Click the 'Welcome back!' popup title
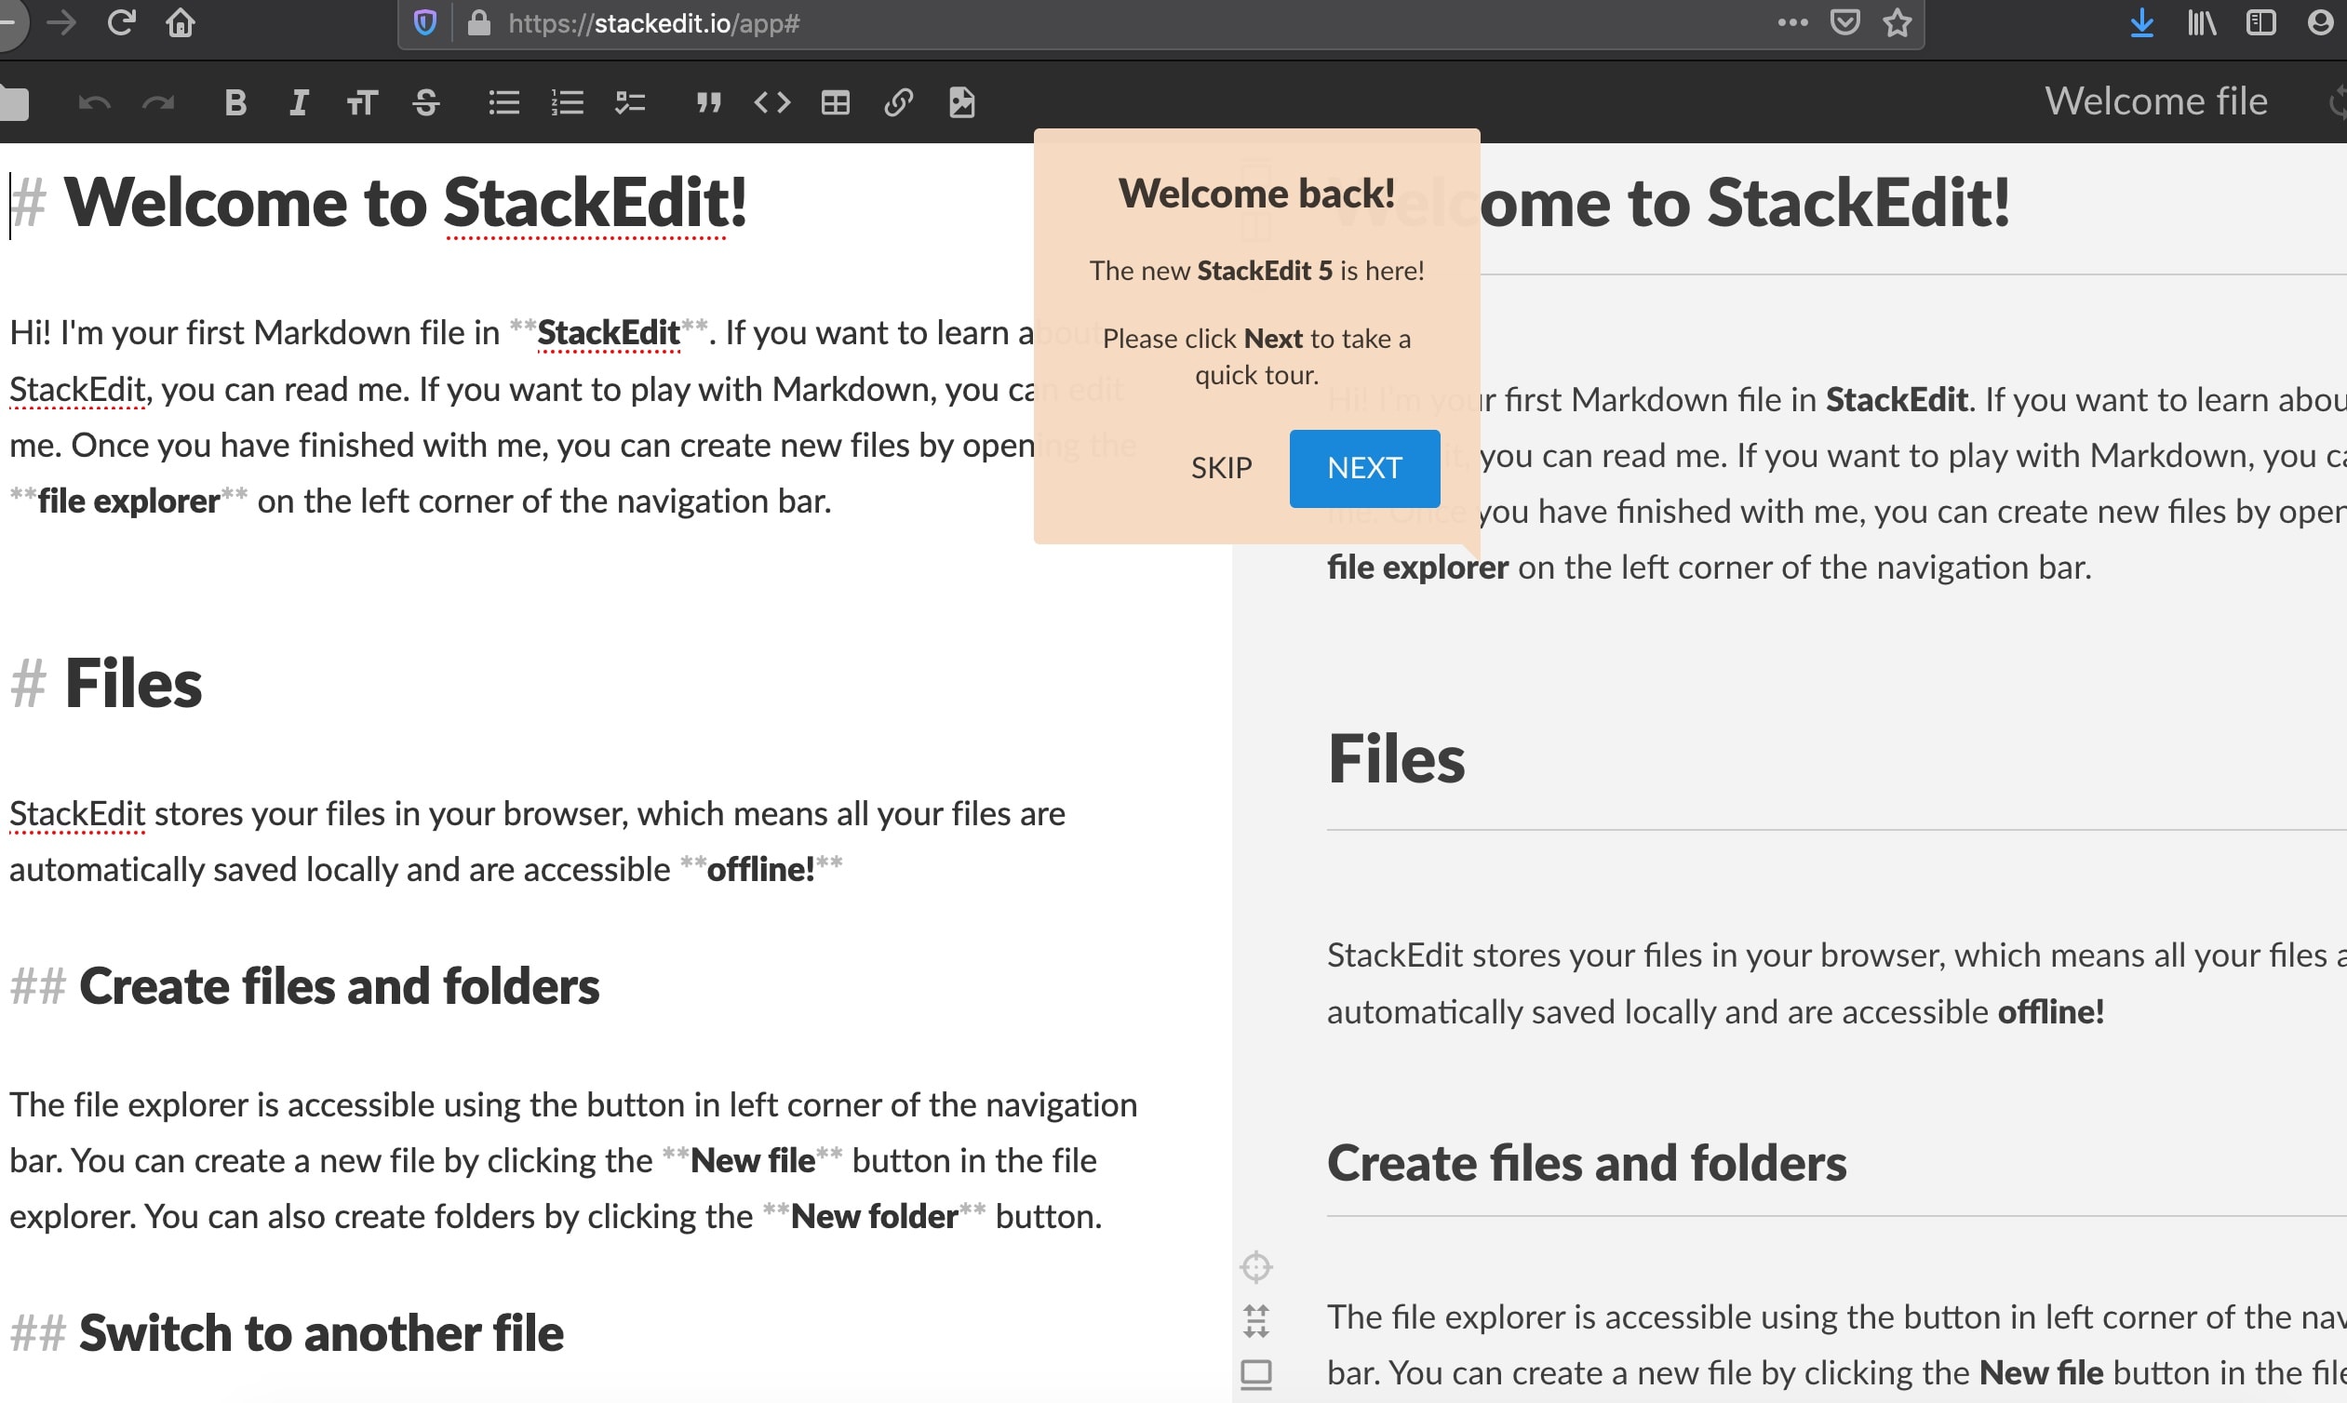The image size is (2347, 1403). click(x=1256, y=193)
